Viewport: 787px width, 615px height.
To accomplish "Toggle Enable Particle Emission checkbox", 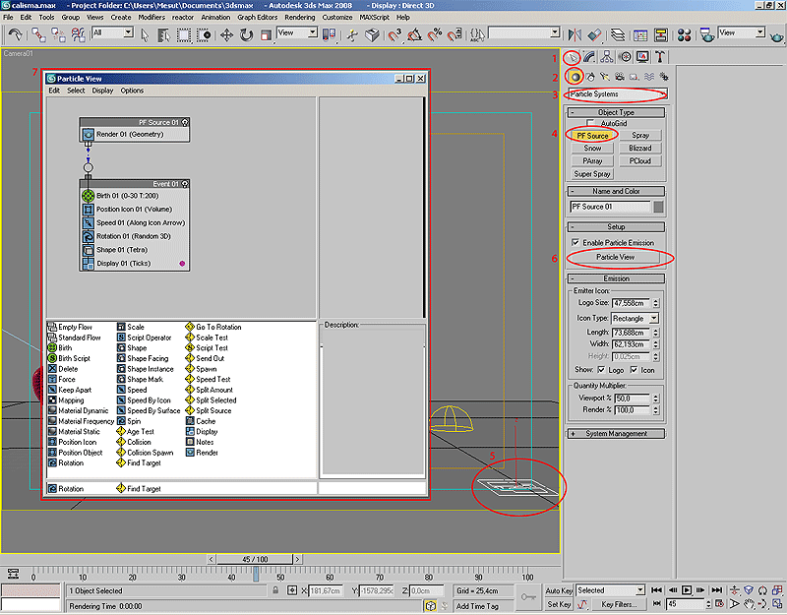I will tap(575, 242).
